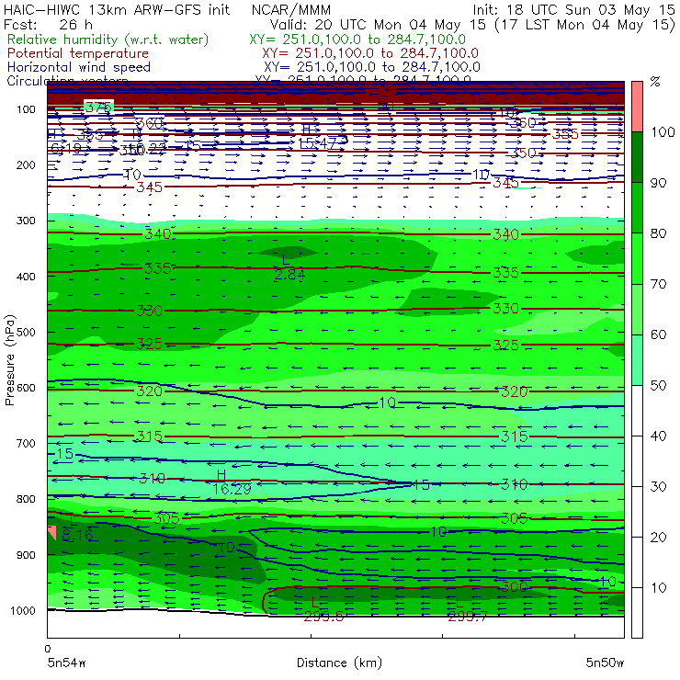Click the '200' pressure axis tick label
The height and width of the screenshot is (680, 680).
tap(26, 164)
